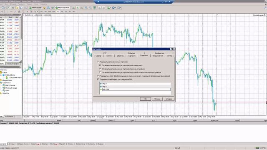Toggle disable autotrading on profile change checkbox
The height and width of the screenshot is (150, 267).
[100, 69]
